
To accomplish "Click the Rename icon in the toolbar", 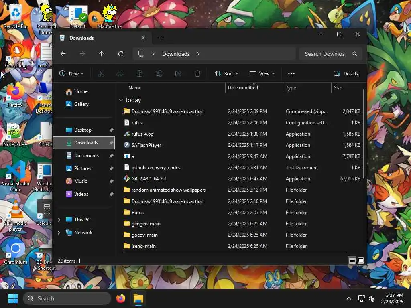I will click(x=159, y=74).
